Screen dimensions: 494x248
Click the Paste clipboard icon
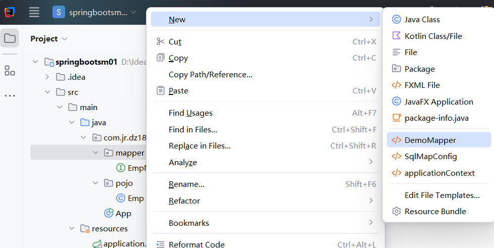161,90
